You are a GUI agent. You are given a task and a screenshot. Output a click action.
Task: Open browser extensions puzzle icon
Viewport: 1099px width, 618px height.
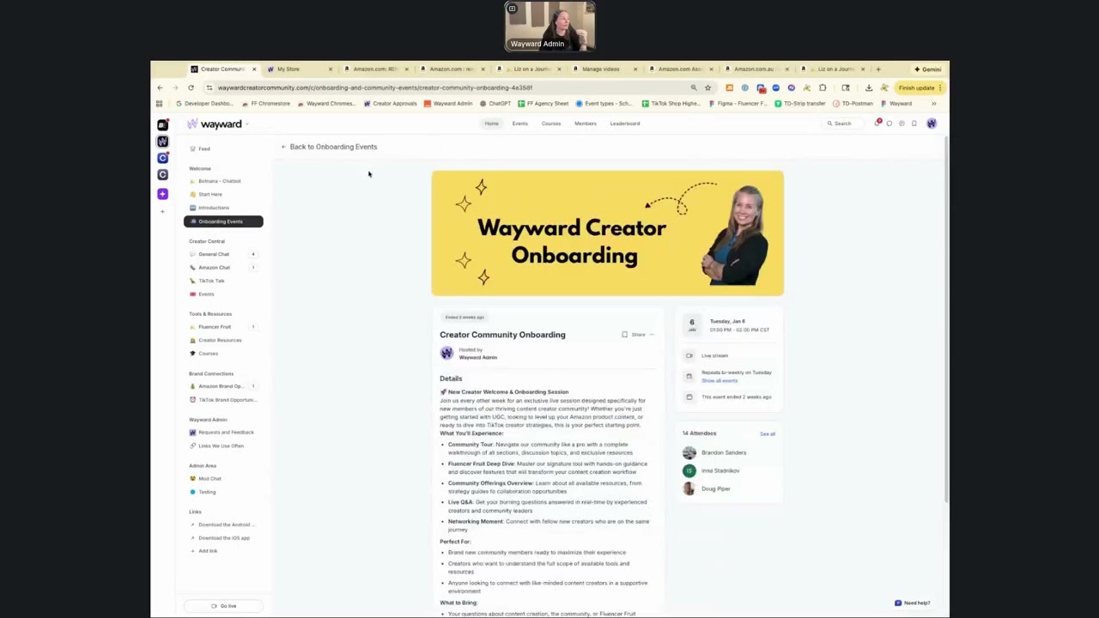click(823, 88)
